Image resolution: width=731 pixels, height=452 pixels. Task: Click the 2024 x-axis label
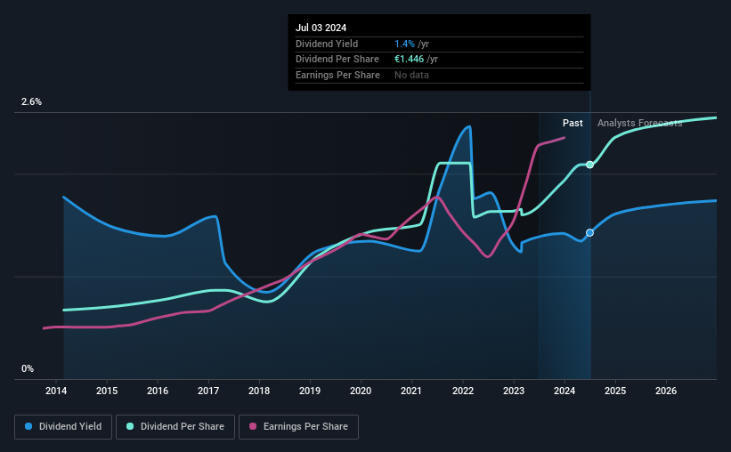pyautogui.click(x=564, y=391)
